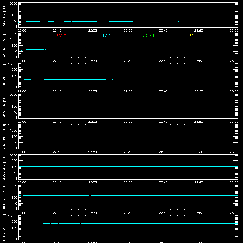Click the green SGMR station label
243x243 pixels.
point(149,36)
